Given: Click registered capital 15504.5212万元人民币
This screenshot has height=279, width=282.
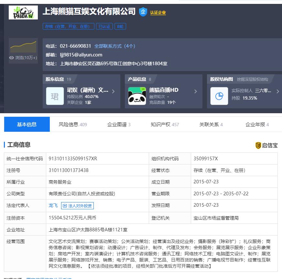Looking at the screenshot, I should pyautogui.click(x=72, y=218).
